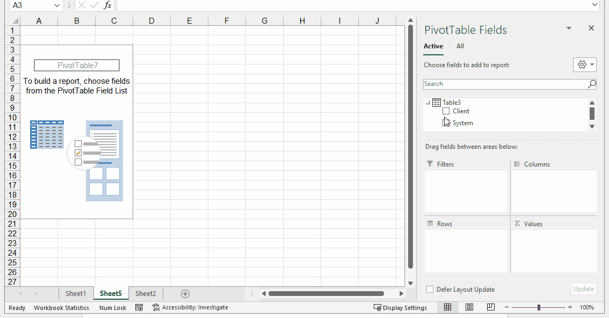Collapse the Table3 tree node

(x=427, y=103)
